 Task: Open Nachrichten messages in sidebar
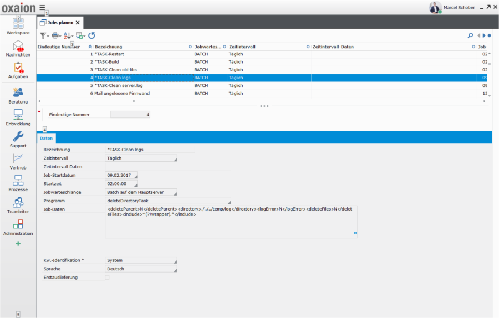[18, 47]
